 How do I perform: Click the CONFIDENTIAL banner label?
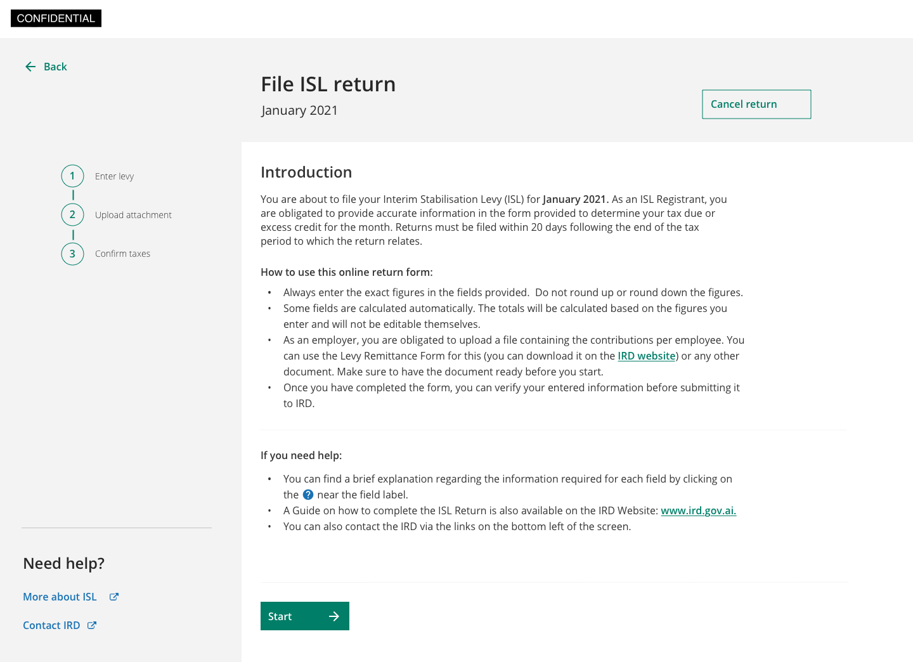56,18
